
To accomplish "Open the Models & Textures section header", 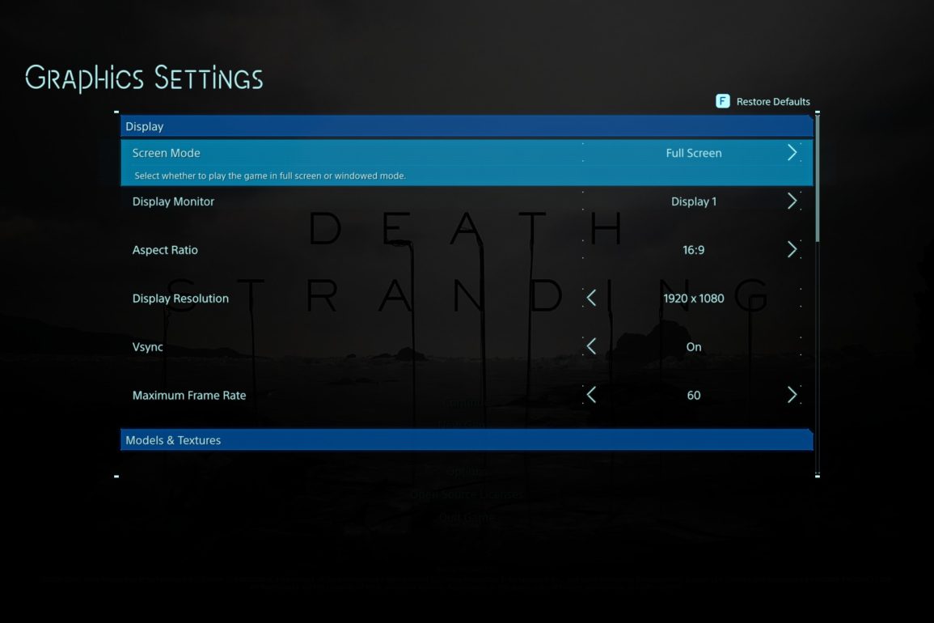I will pos(467,440).
